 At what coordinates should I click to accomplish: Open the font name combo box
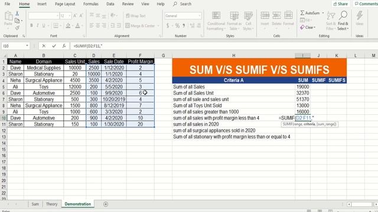(x=44, y=16)
